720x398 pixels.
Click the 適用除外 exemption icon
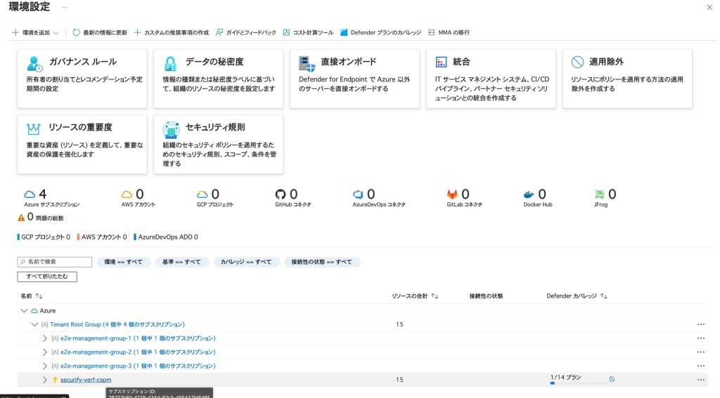pyautogui.click(x=577, y=62)
